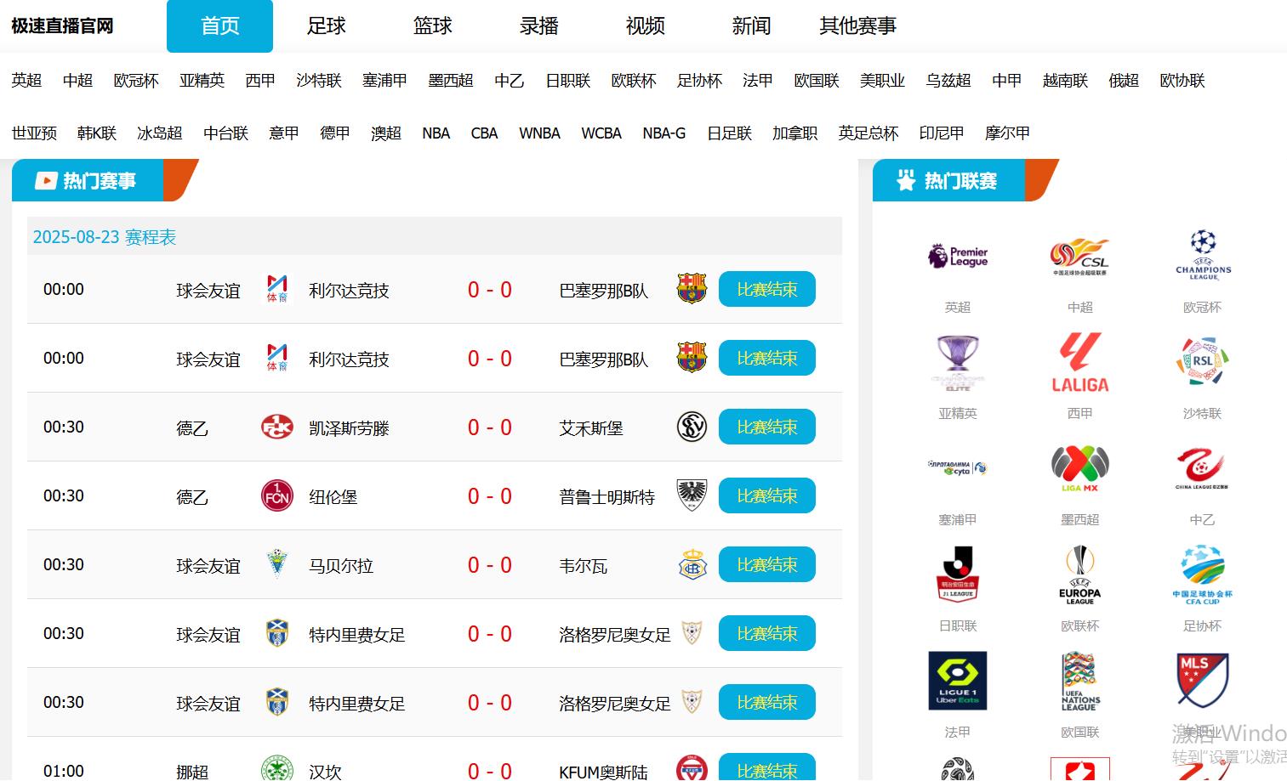Open the 篮球 navigation tab
The width and height of the screenshot is (1287, 781).
pyautogui.click(x=432, y=26)
